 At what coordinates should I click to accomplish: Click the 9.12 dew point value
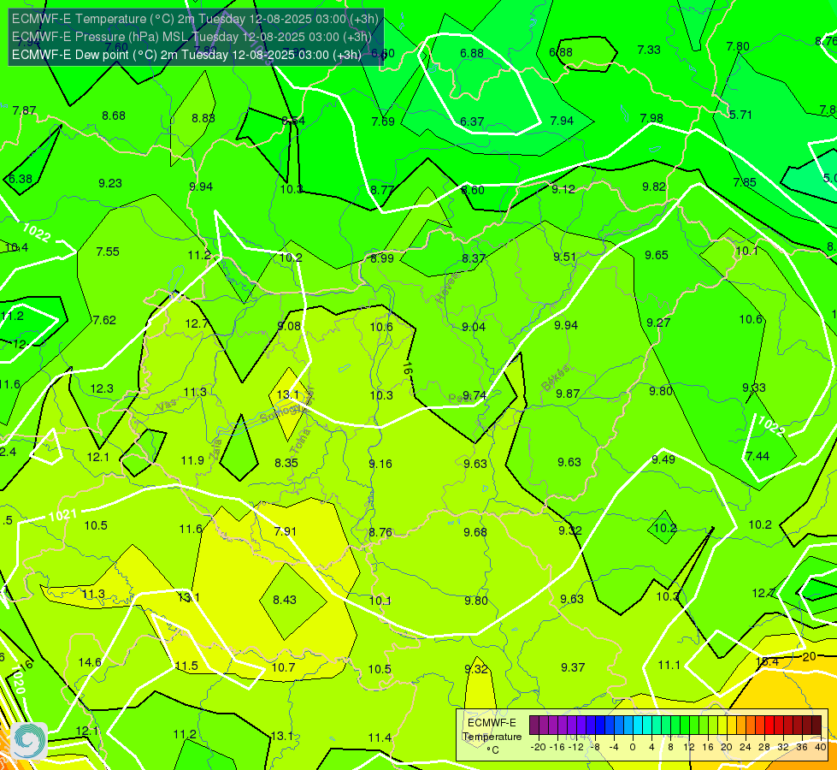click(x=563, y=189)
